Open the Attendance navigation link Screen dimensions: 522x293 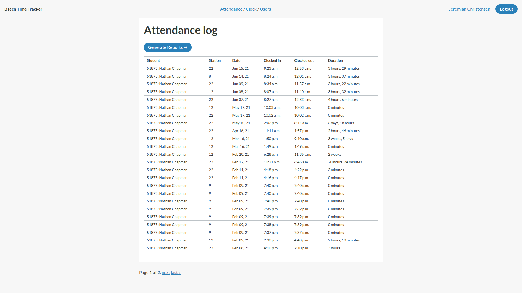[231, 9]
